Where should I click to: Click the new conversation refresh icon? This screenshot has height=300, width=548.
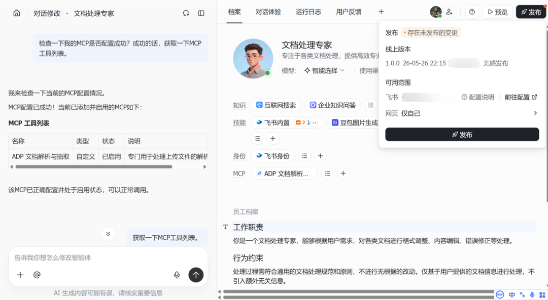[x=186, y=13]
